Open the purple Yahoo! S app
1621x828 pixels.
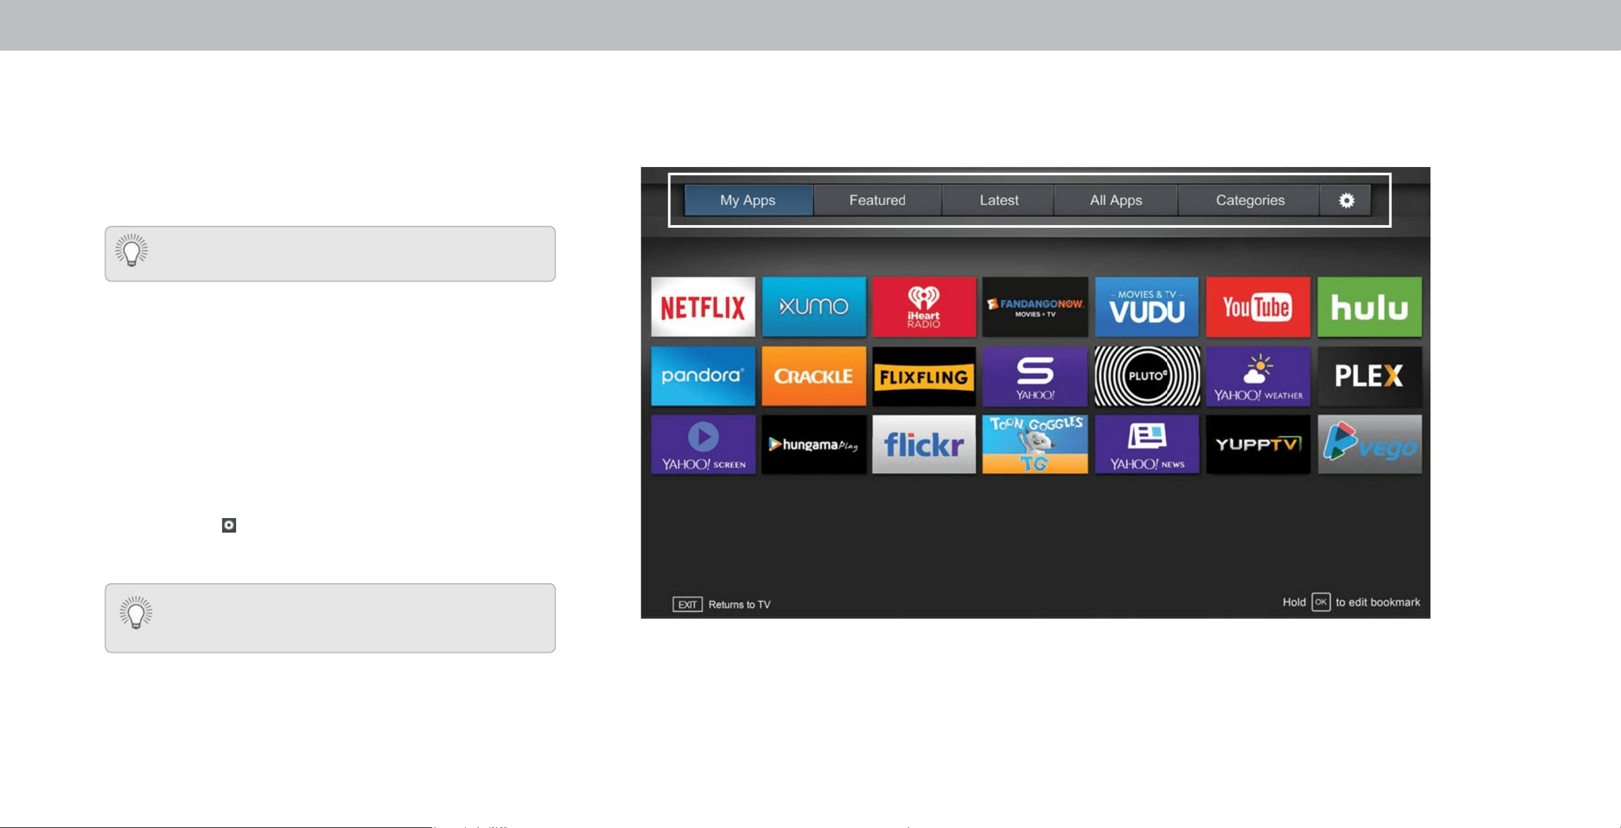coord(1035,376)
